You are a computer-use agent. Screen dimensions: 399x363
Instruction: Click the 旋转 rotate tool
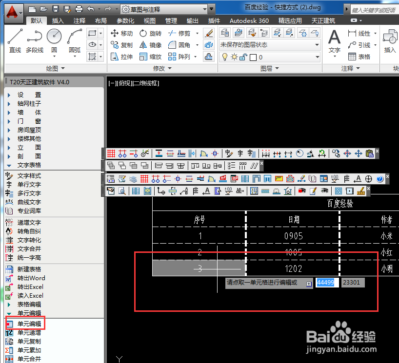[150, 33]
